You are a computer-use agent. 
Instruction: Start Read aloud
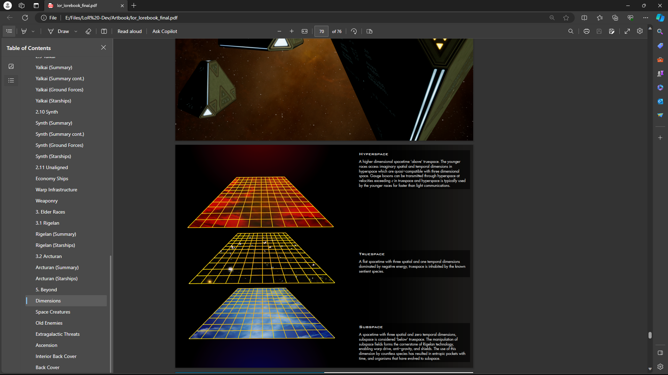pyautogui.click(x=129, y=31)
